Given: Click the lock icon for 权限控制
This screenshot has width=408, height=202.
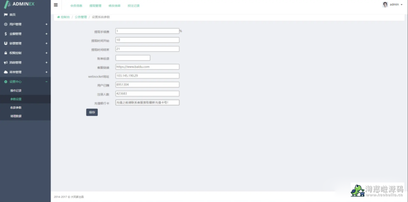Looking at the screenshot, I should pos(6,53).
